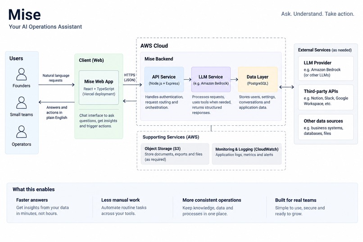Image resolution: width=363 pixels, height=242 pixels.
Task: Click 'Stores users, settings, conversations' description
Action: point(257,102)
